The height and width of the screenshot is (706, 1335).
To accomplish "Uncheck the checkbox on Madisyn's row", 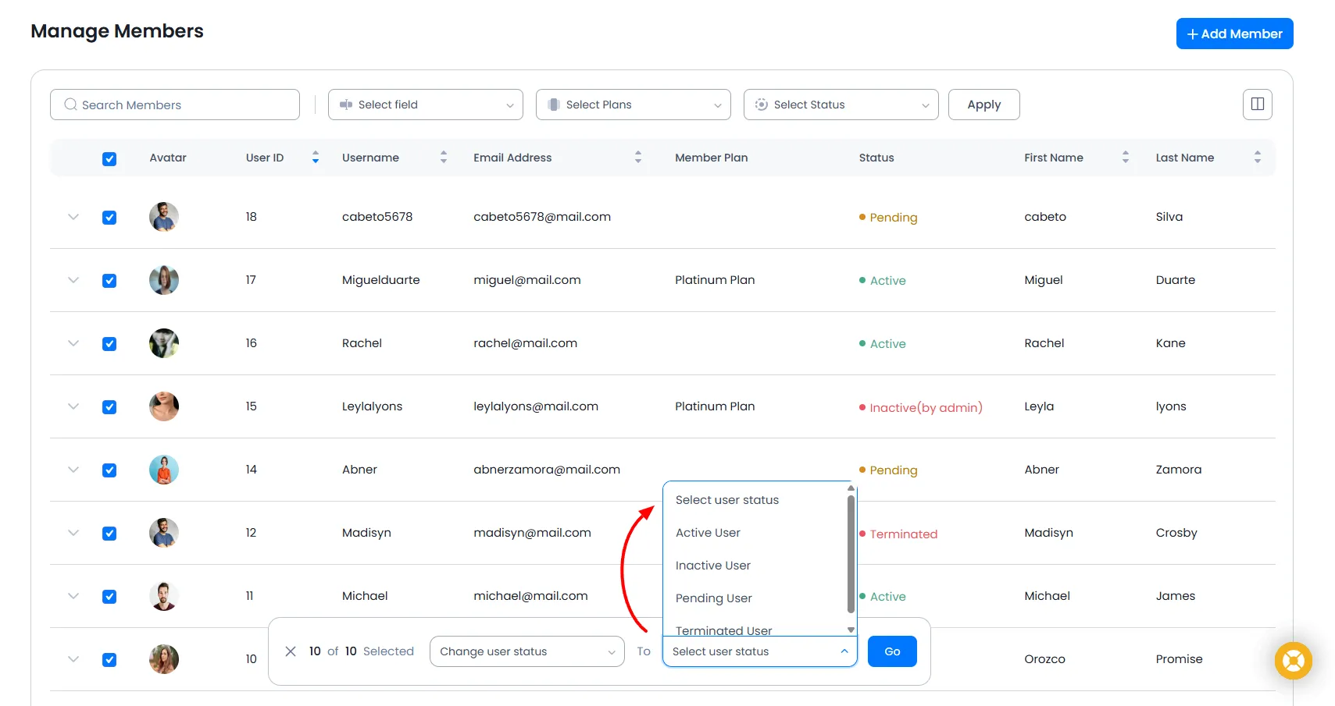I will pyautogui.click(x=109, y=533).
